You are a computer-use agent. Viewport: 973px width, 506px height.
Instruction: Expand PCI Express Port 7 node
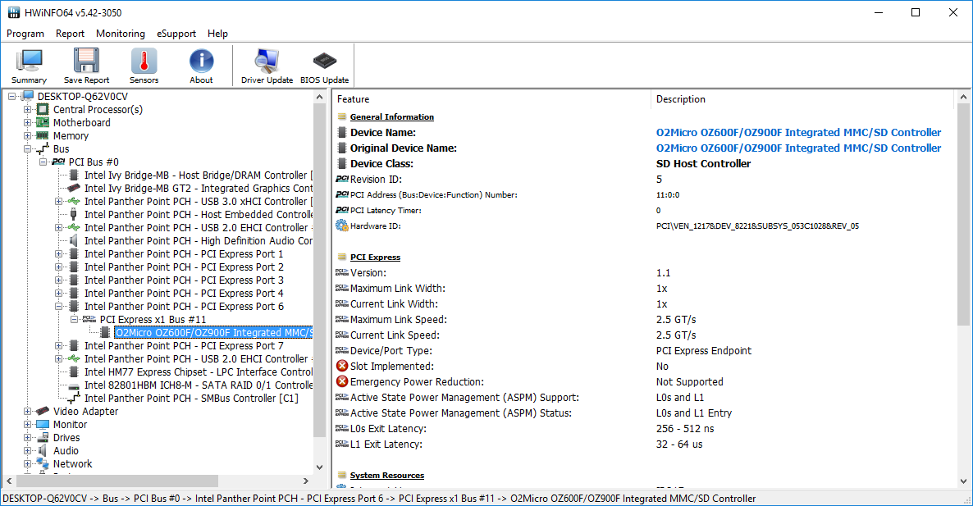click(58, 345)
